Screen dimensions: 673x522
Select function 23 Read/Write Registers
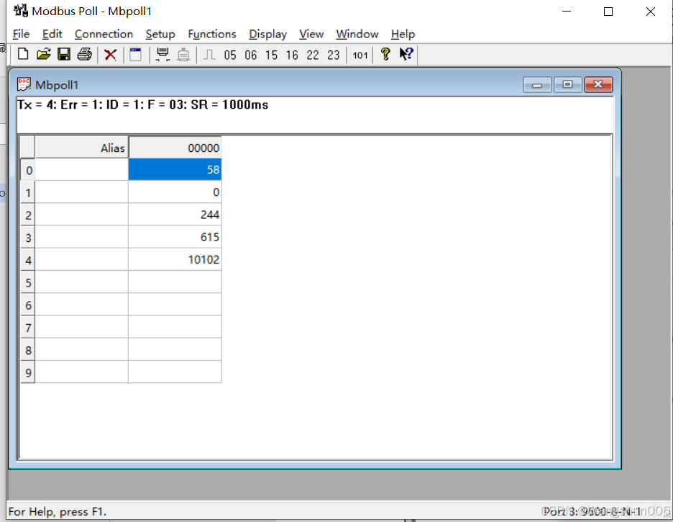tap(334, 55)
